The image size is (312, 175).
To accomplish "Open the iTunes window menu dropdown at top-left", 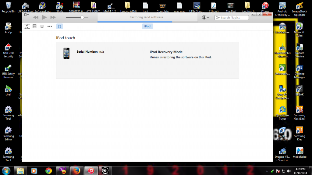I will tap(26, 14).
